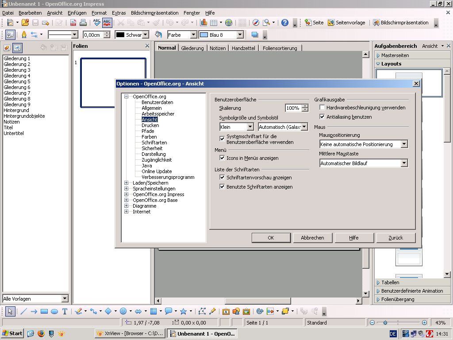Open the Symbolstil dropdown showing Automatisch

pos(304,127)
